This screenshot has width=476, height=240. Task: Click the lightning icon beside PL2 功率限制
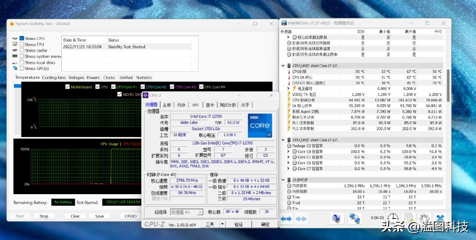[289, 129]
